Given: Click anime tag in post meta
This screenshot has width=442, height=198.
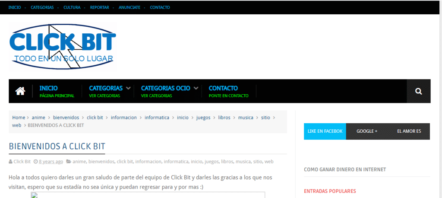Looking at the screenshot, I should point(79,162).
